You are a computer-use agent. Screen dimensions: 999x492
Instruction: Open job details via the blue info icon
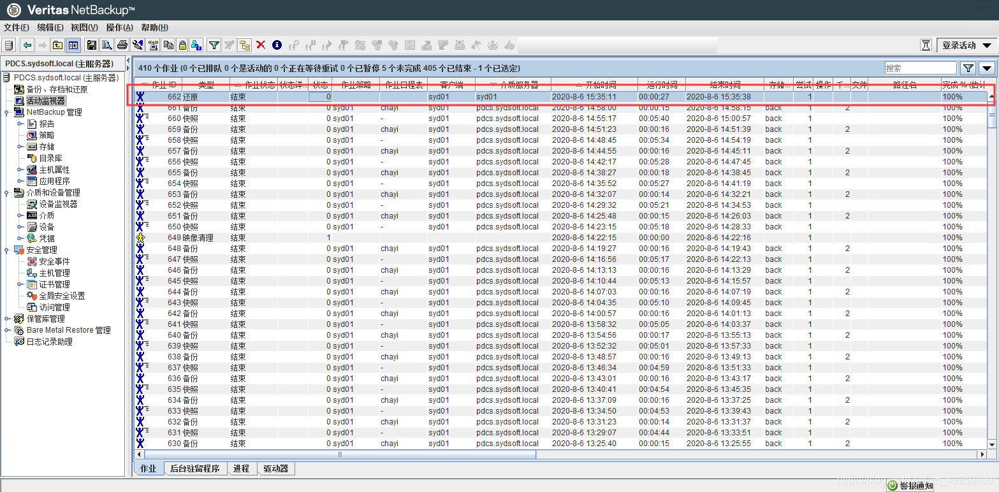click(x=277, y=45)
